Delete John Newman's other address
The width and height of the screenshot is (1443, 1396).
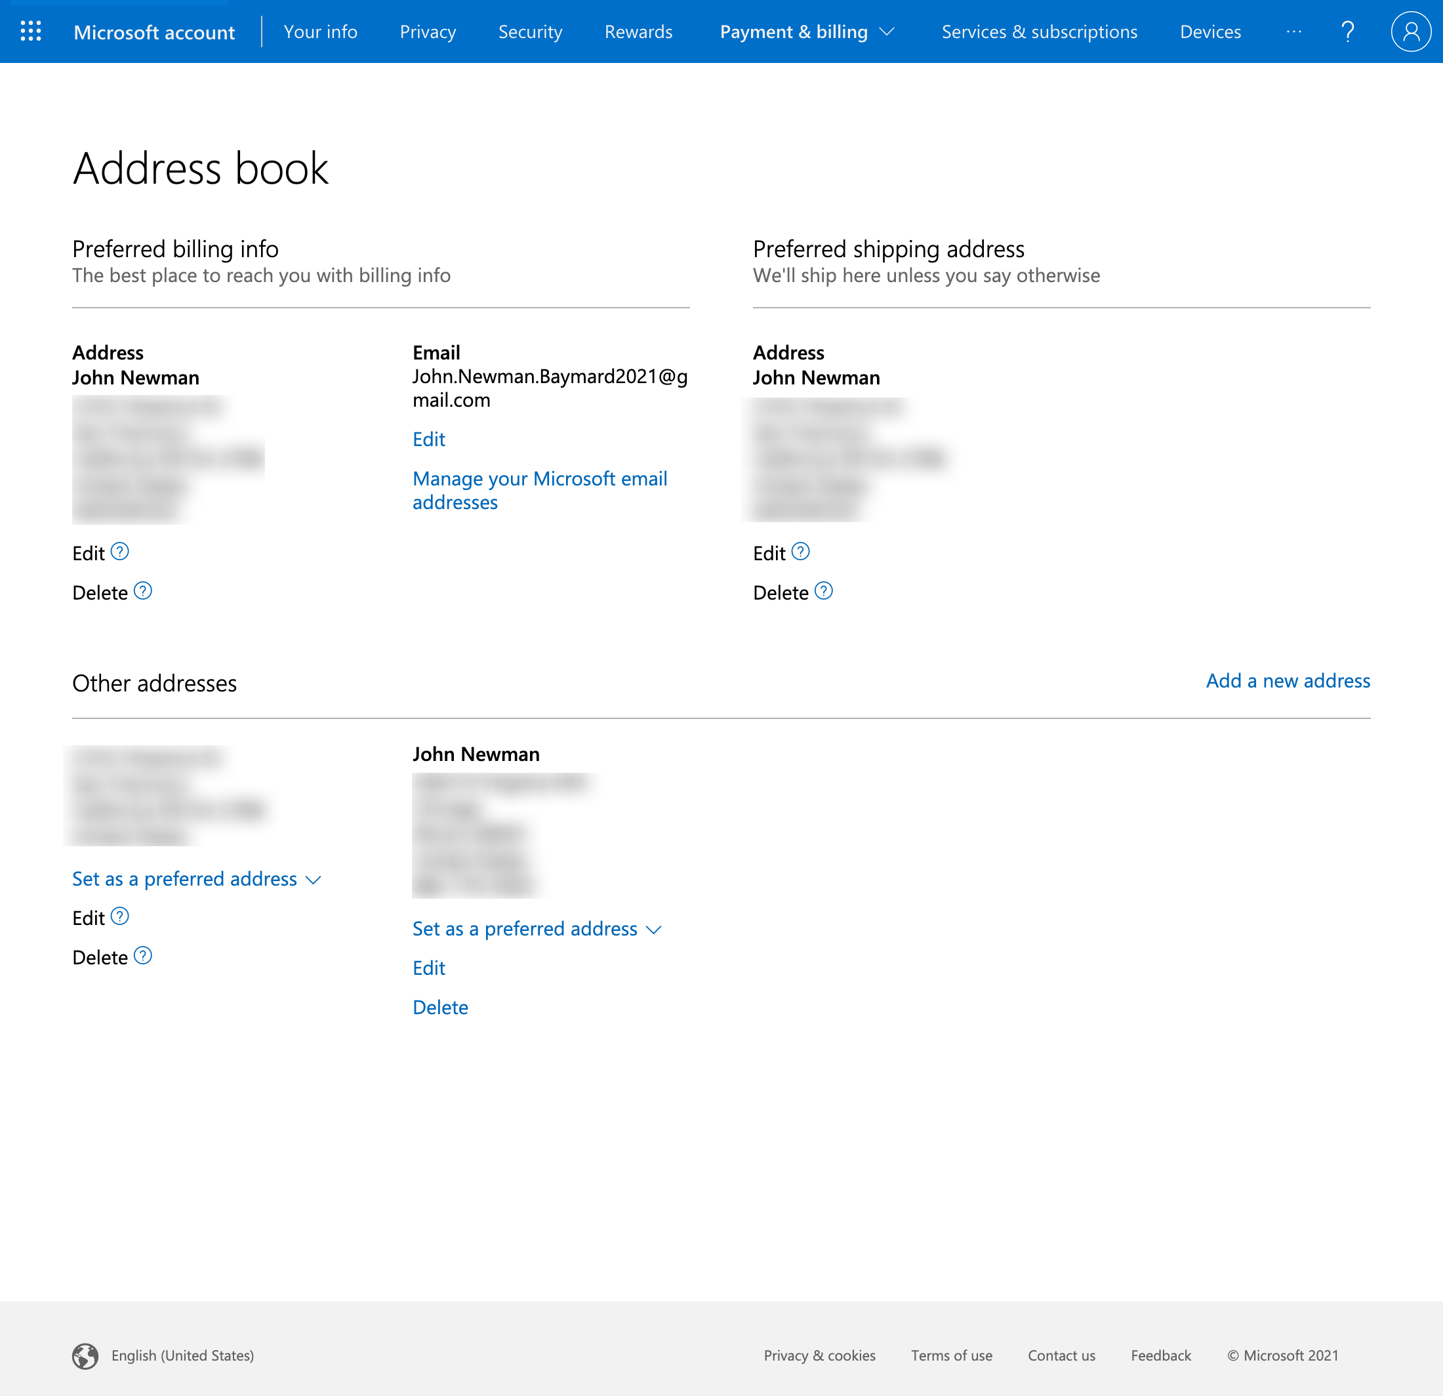tap(439, 1006)
